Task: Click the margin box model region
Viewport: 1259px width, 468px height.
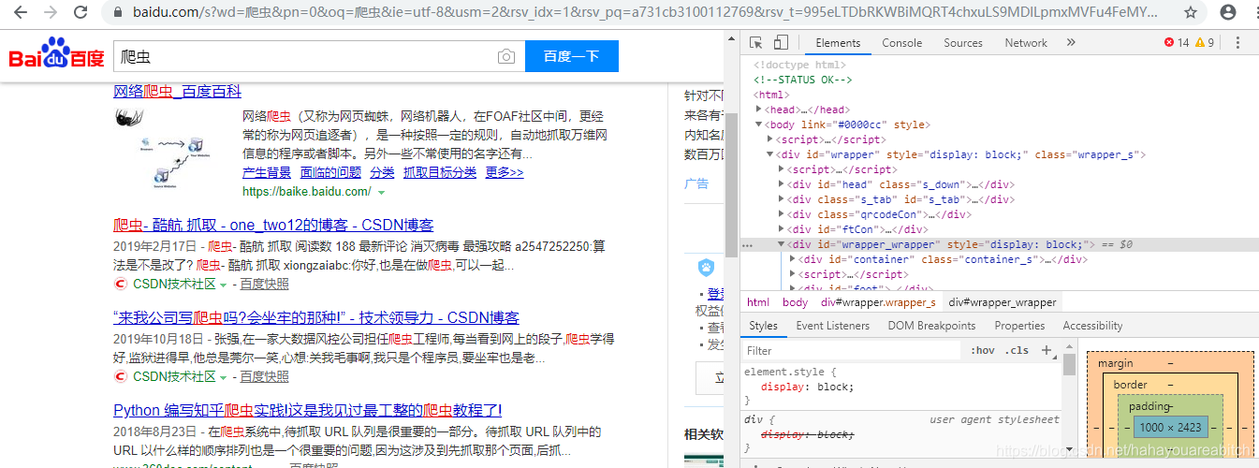Action: pyautogui.click(x=1170, y=363)
